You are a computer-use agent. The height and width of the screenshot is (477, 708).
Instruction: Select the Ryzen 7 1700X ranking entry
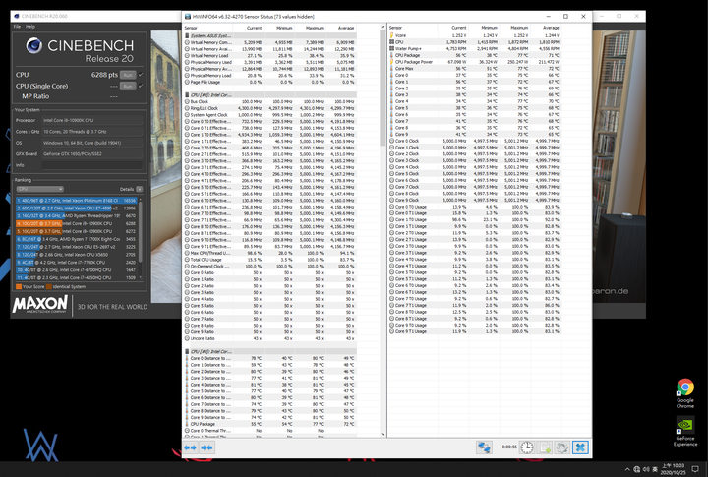click(77, 239)
